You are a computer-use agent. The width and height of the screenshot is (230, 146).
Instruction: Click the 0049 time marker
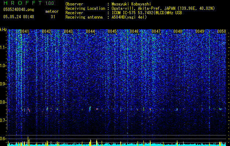pyautogui.click(x=200, y=31)
